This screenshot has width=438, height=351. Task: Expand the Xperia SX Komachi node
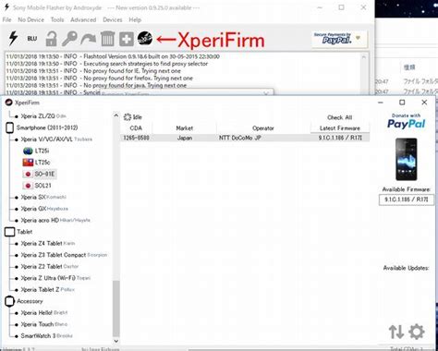[43, 197]
